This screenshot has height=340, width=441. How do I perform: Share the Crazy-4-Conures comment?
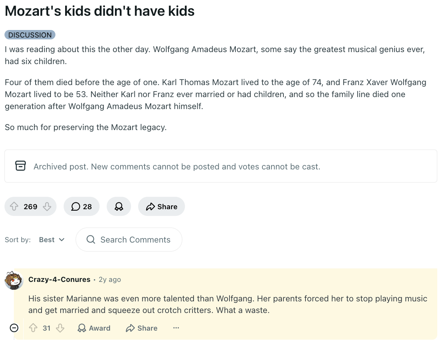142,328
